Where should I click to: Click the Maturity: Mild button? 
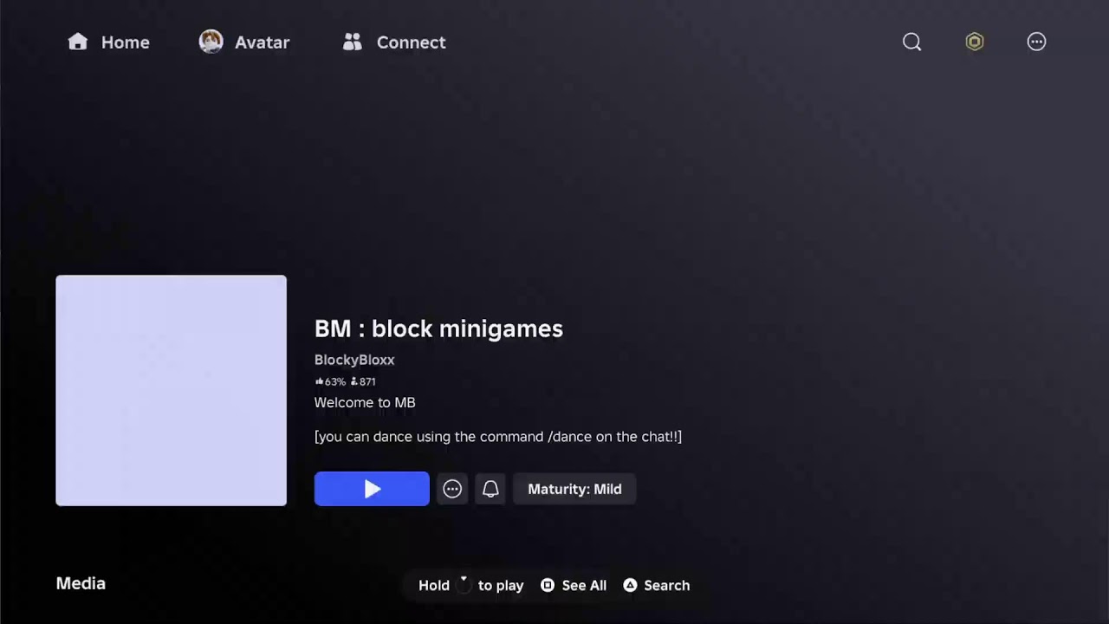pyautogui.click(x=574, y=489)
